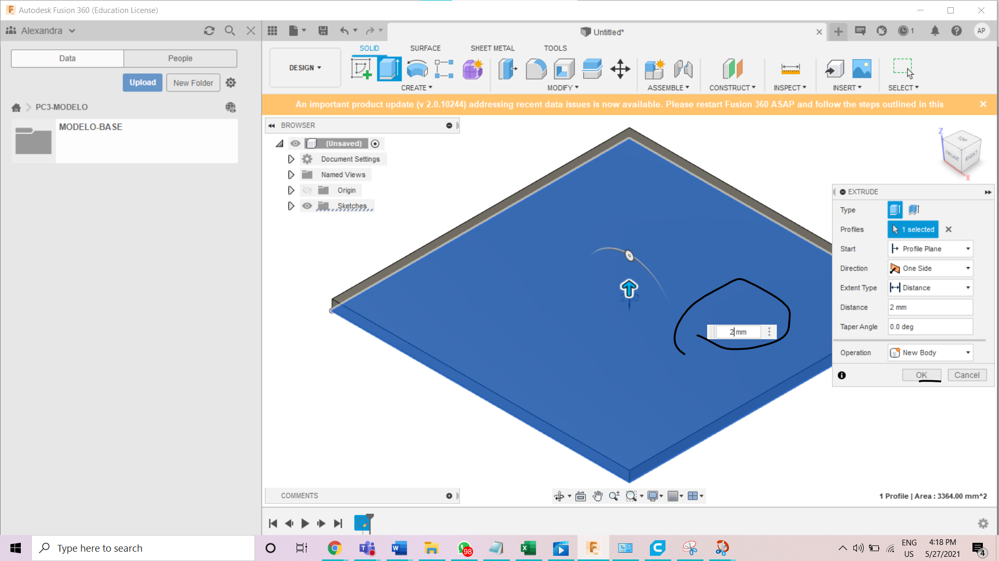Select the Insert Derive icon

(x=835, y=69)
